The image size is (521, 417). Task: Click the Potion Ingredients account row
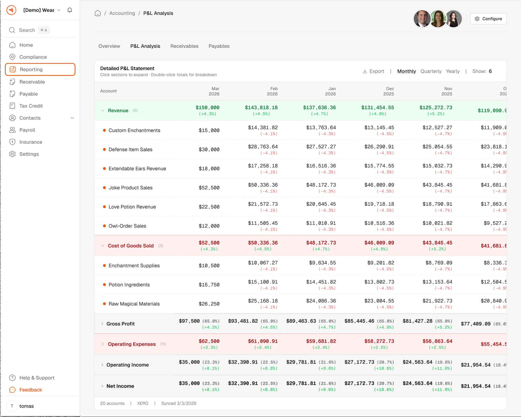(300, 285)
